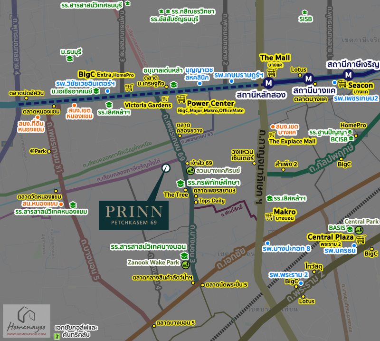This screenshot has width=380, height=341.
Task: Click the 'ไทวัสดุ' label
Action: point(314,266)
